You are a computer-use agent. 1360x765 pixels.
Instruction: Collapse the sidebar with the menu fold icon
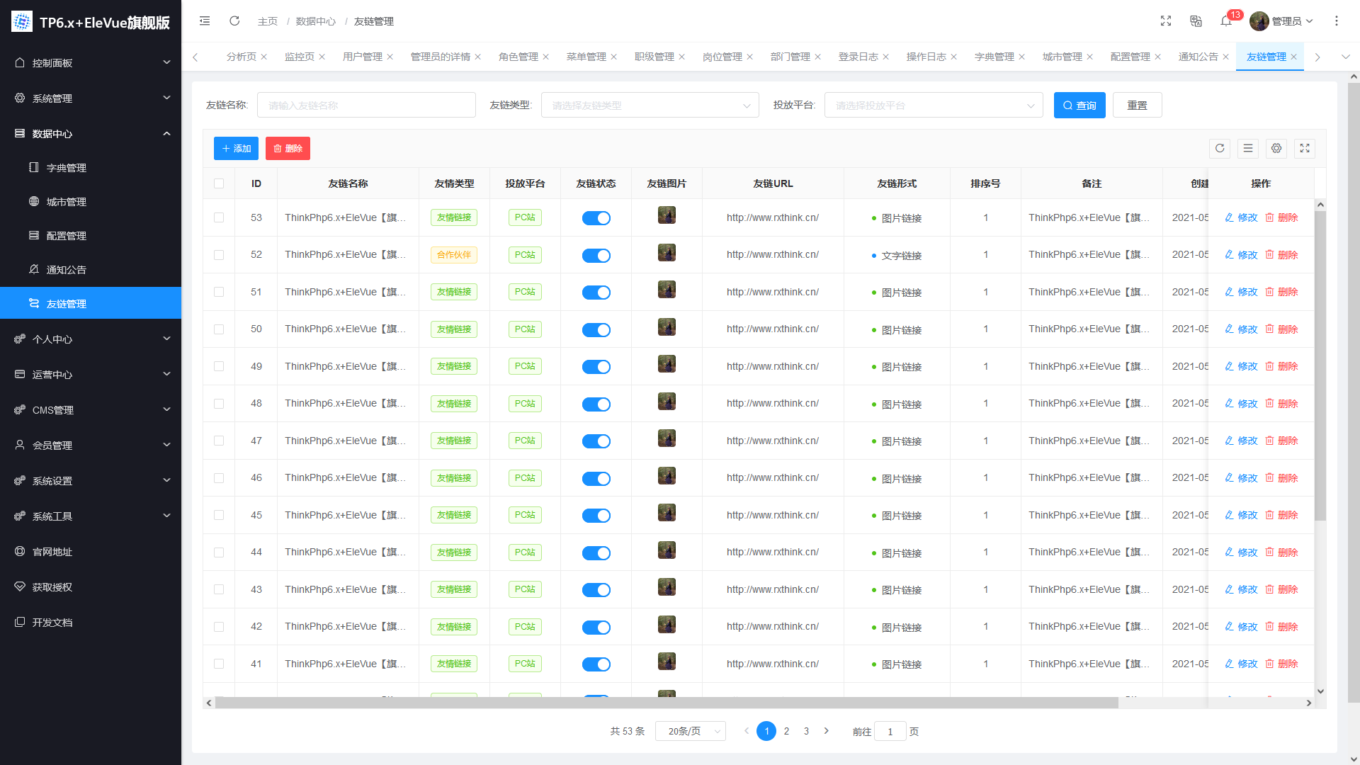pyautogui.click(x=205, y=21)
